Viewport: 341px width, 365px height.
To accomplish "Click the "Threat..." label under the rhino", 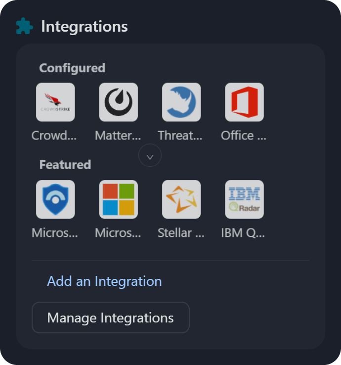I will [180, 136].
